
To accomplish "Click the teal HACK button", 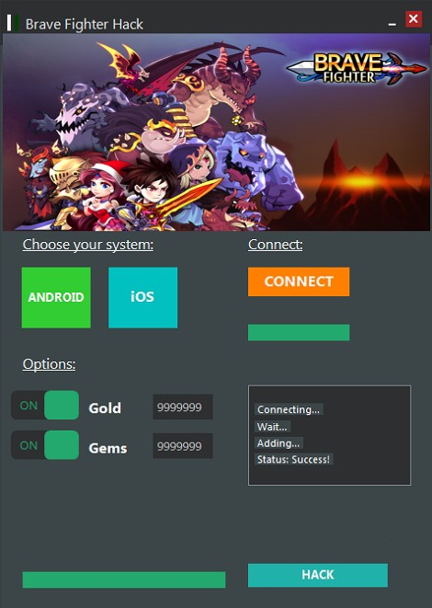I will tap(318, 575).
